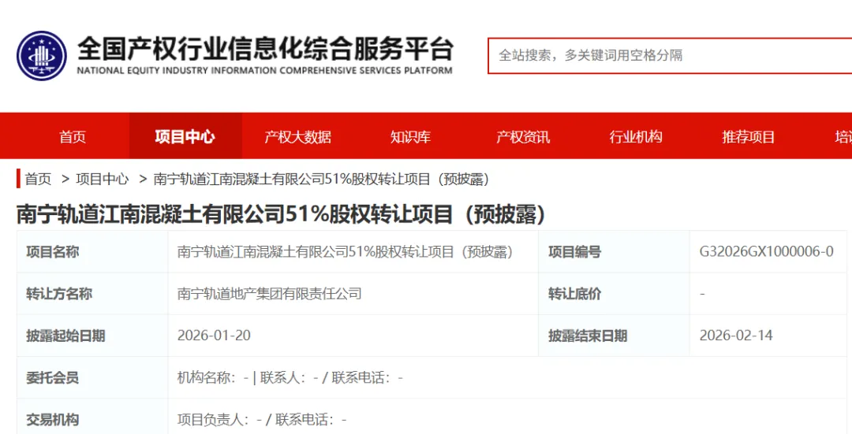Click the breadcrumb project title 南宁轨道江南混凝土…(预披露)
852x434 pixels.
(x=322, y=179)
